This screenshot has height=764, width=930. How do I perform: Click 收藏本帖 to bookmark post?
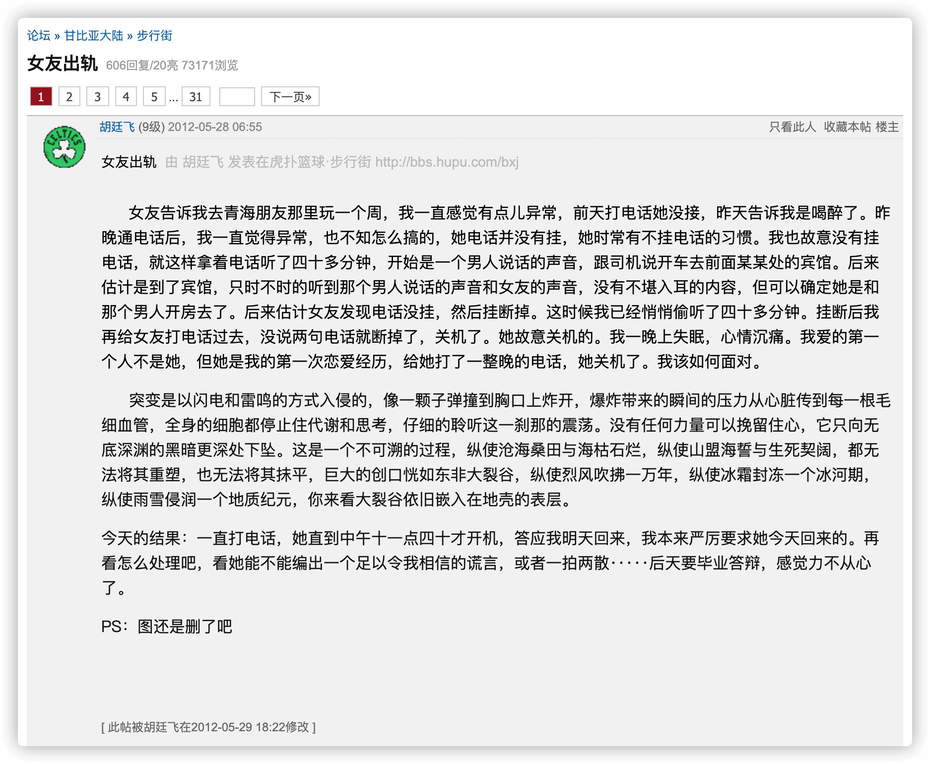tap(848, 127)
